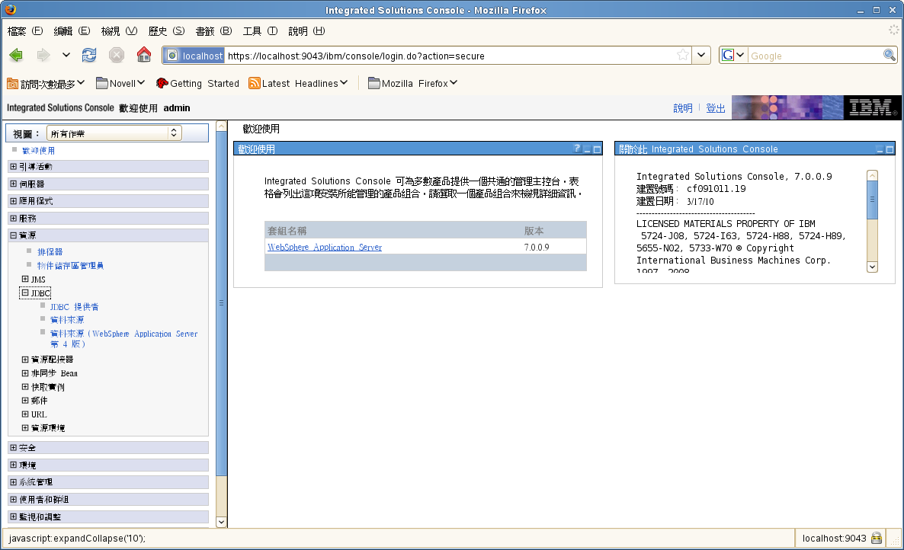Open the Novell bookmarks folder

120,84
